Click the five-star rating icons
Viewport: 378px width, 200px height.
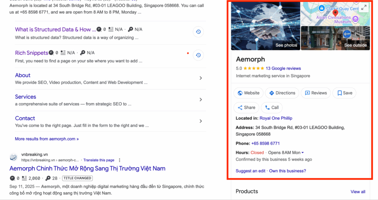tap(254, 68)
